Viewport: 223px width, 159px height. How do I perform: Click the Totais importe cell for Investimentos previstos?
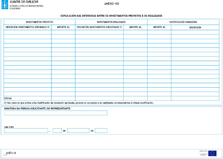coord(63,99)
